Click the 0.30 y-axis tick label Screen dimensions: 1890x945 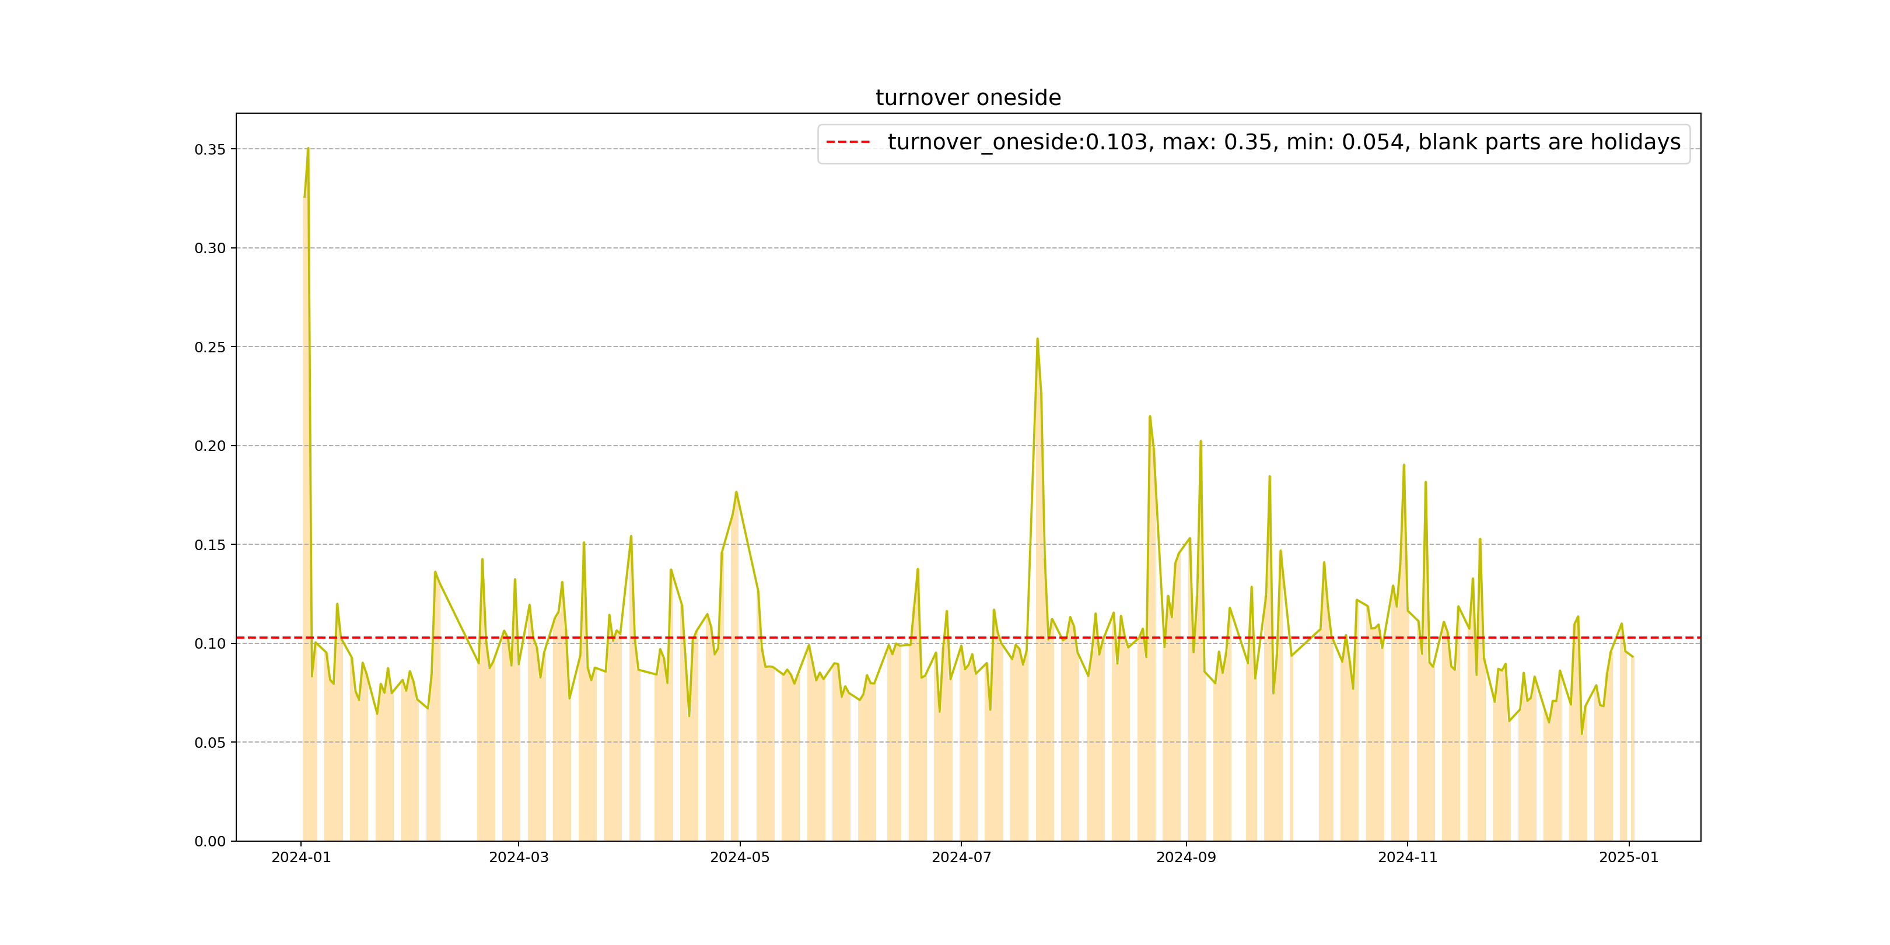210,249
